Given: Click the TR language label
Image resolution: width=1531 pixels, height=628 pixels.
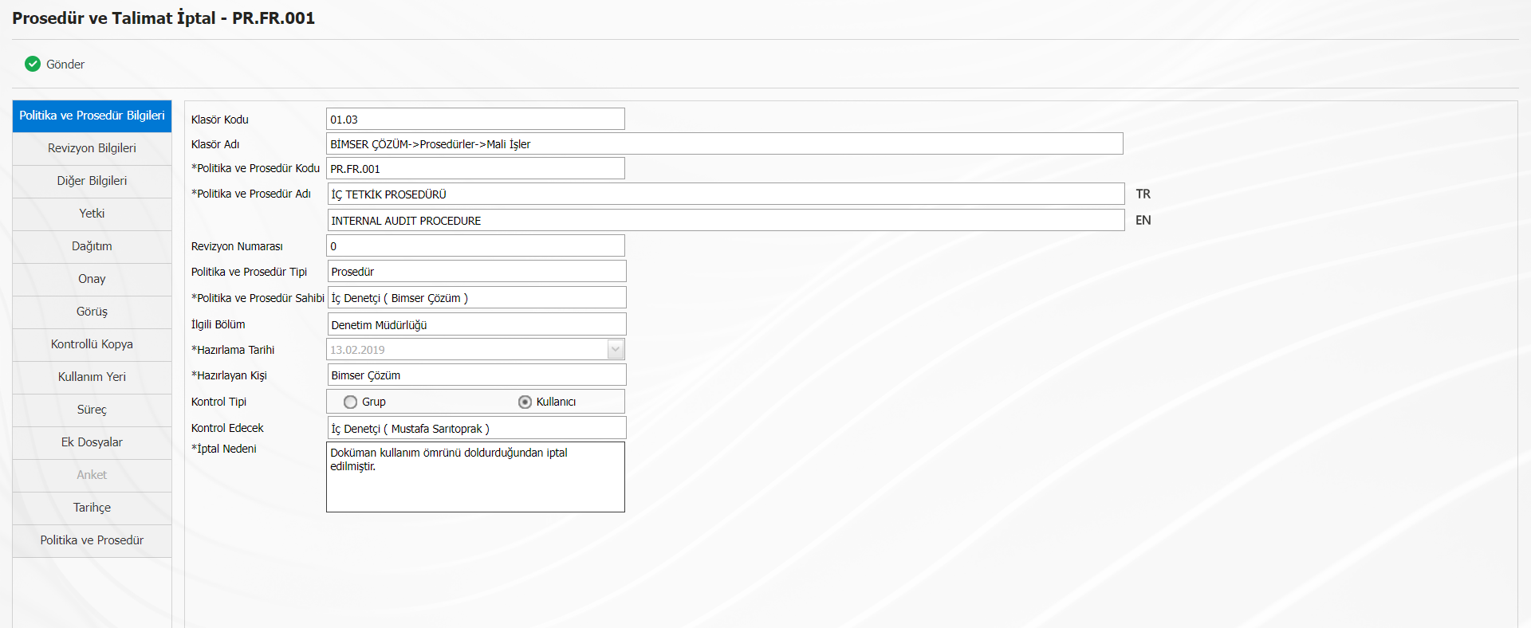Looking at the screenshot, I should [1143, 194].
